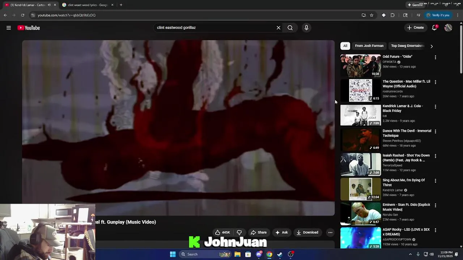Focus the Chrome address bar URL
Screen dimensions: 463x260
click(x=67, y=15)
